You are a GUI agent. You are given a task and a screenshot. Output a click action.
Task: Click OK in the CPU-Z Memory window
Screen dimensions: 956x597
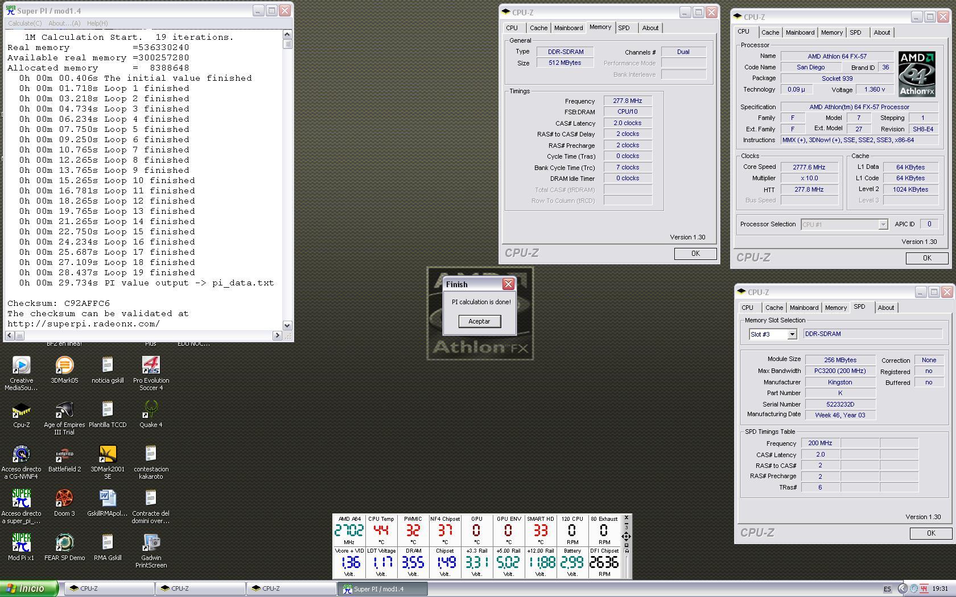tap(695, 254)
